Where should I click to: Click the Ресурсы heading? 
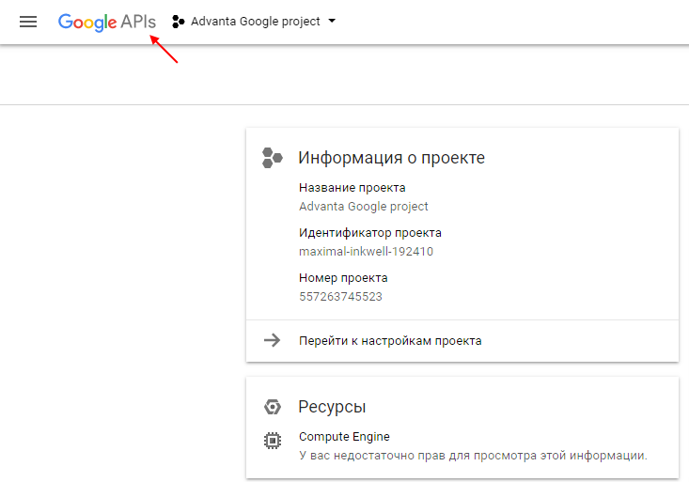click(x=332, y=407)
